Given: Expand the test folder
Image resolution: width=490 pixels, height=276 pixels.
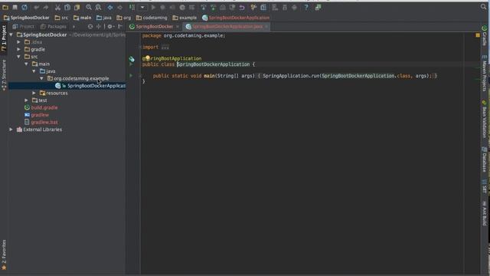Looking at the screenshot, I should pyautogui.click(x=26, y=100).
